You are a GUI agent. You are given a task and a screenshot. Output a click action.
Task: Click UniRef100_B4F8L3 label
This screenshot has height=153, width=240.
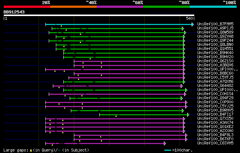pos(215,135)
